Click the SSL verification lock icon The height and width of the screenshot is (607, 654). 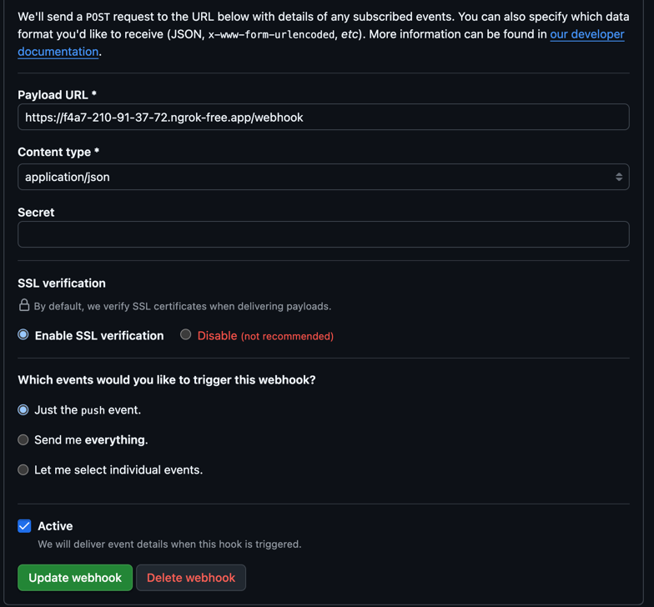pos(24,305)
